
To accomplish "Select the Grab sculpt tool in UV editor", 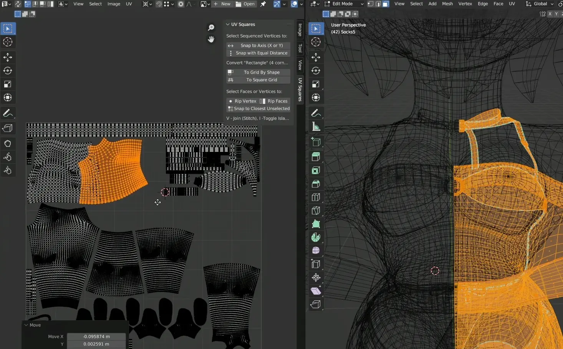I will [8, 143].
